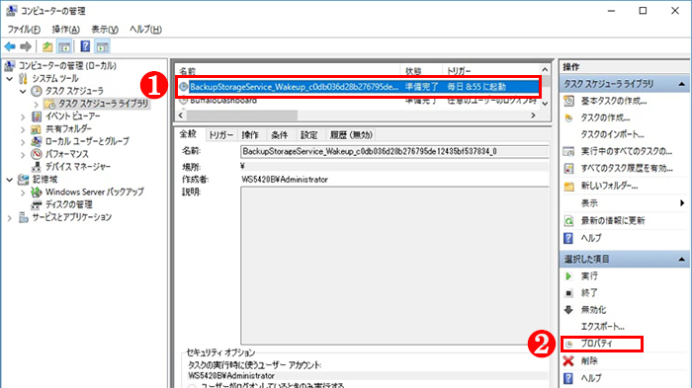This screenshot has height=388, width=692.
Task: Click the すべてのタスク履歴を有効 icon
Action: (568, 169)
